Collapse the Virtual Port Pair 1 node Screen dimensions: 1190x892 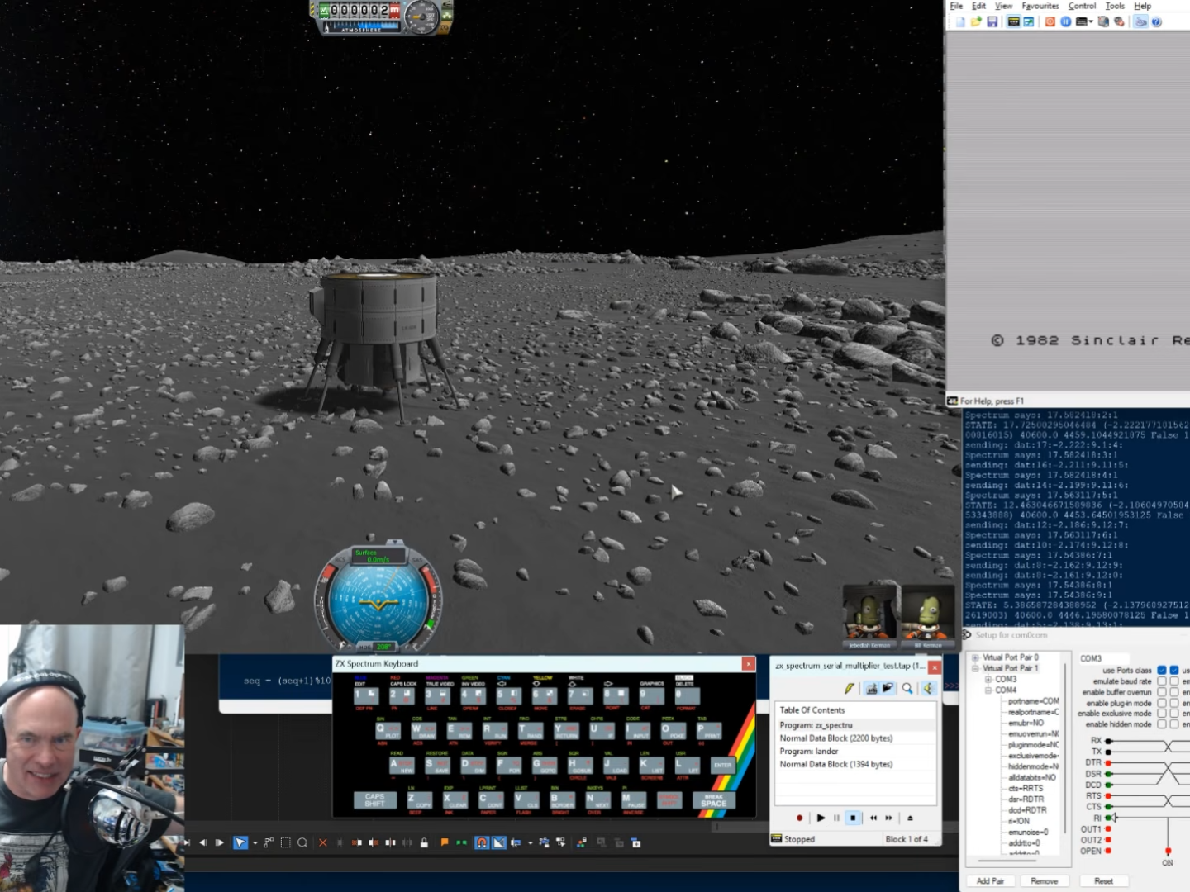pos(975,668)
